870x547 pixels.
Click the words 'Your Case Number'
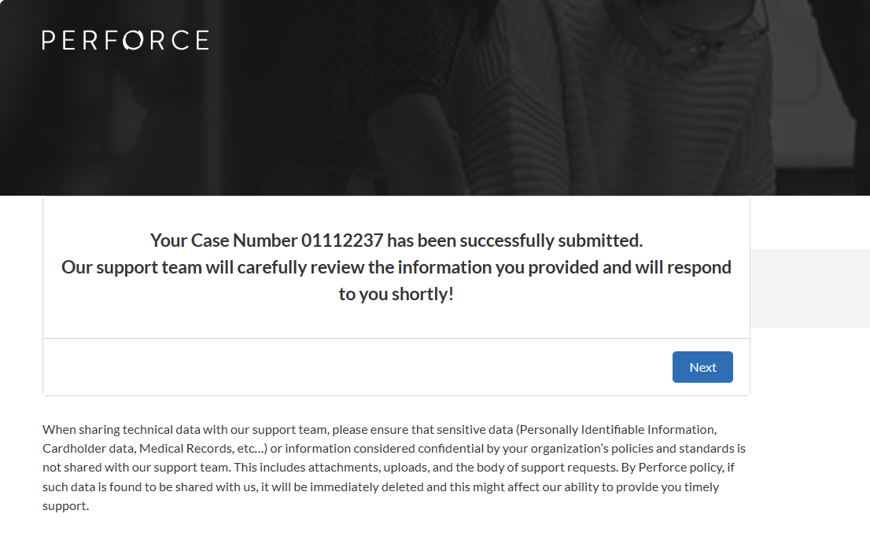tap(223, 240)
